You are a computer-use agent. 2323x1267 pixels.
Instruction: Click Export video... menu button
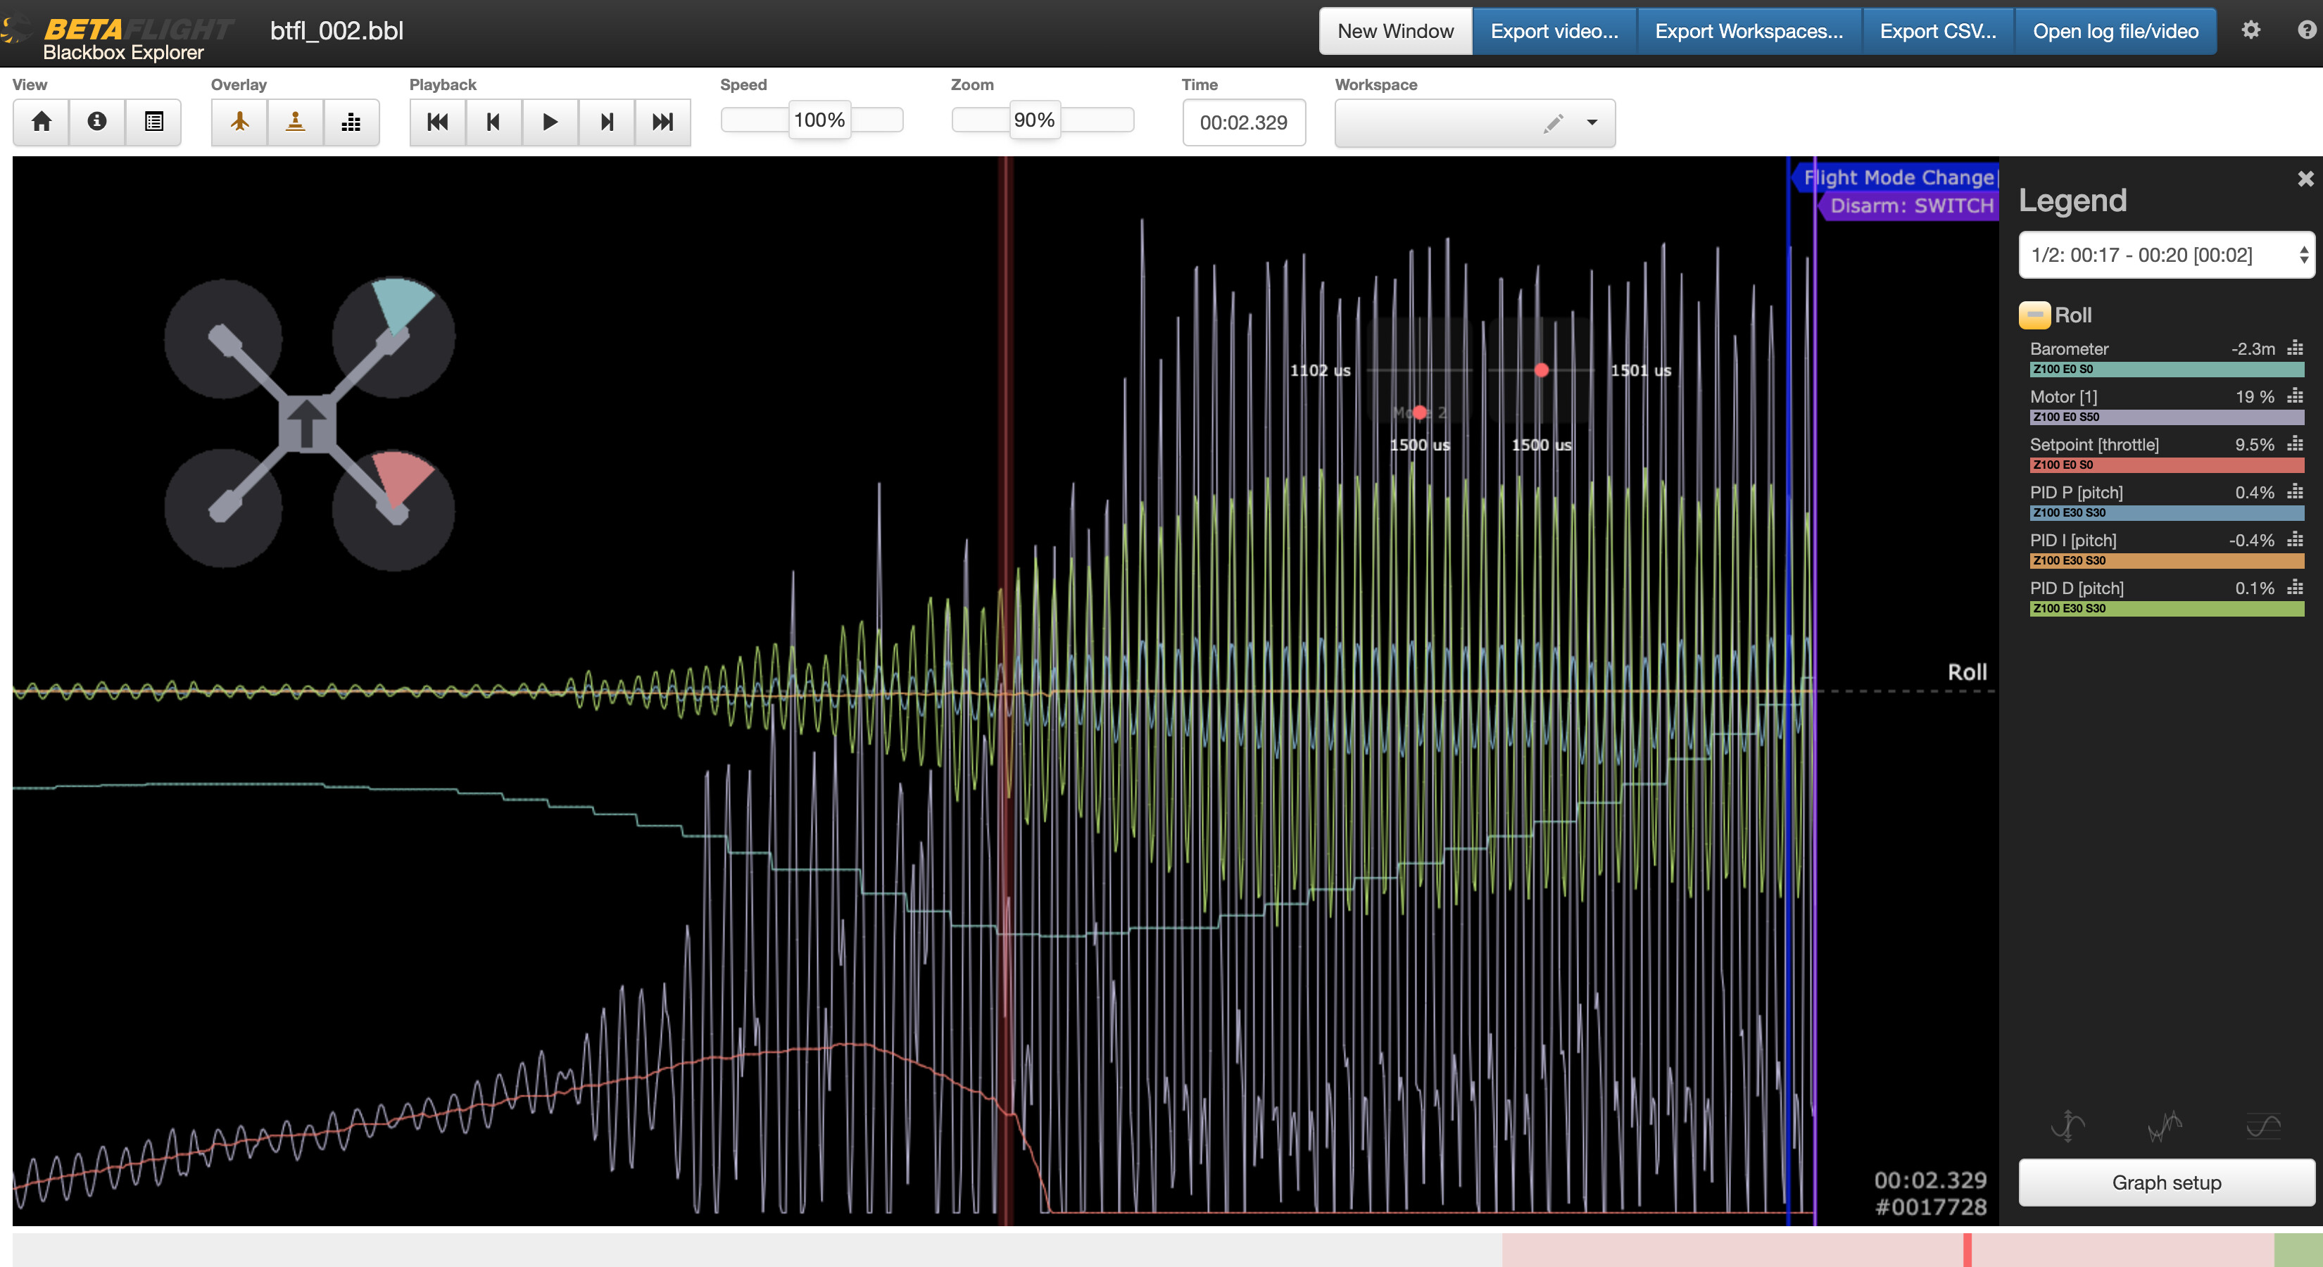tap(1554, 32)
